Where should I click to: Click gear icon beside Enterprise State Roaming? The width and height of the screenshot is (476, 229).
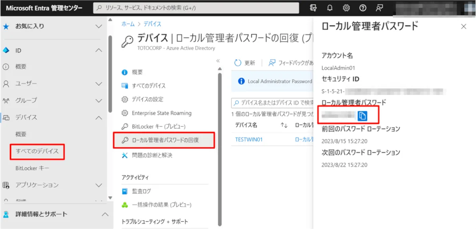(x=125, y=113)
